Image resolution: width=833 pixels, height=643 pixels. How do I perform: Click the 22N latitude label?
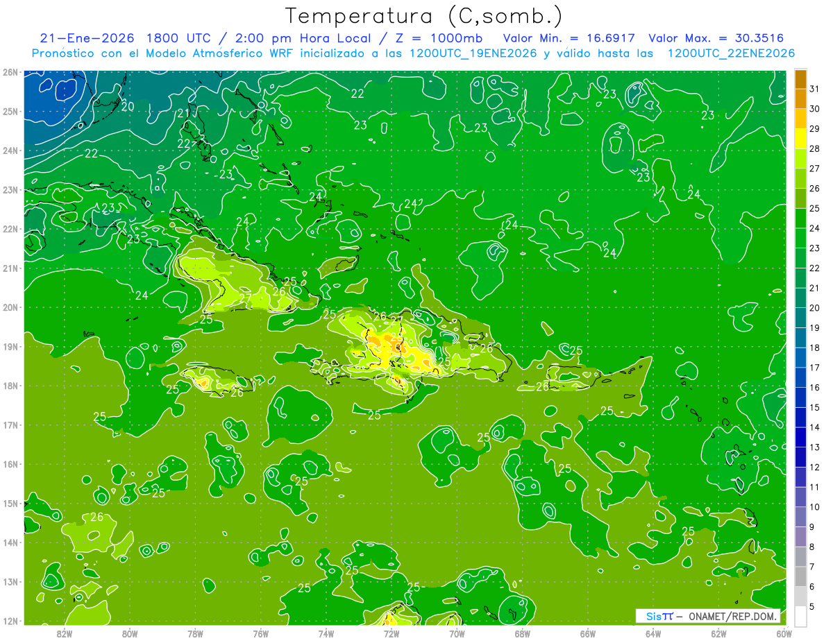pos(10,229)
